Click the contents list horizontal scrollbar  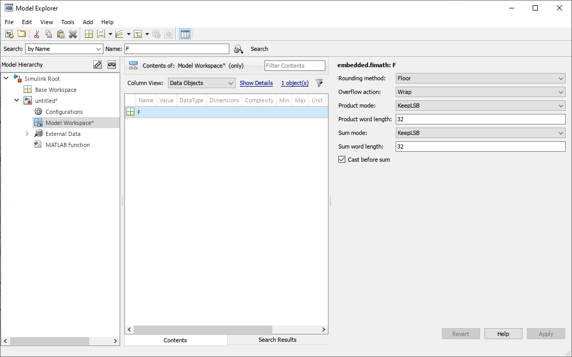pos(203,330)
